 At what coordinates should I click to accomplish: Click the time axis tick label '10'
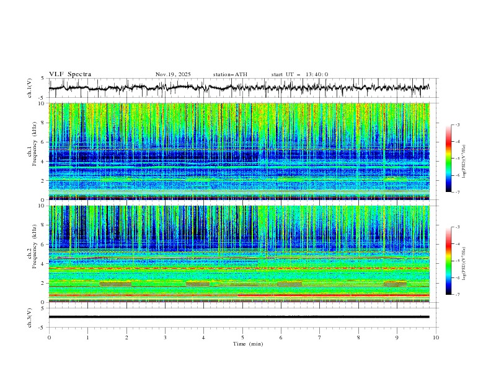(x=436, y=338)
